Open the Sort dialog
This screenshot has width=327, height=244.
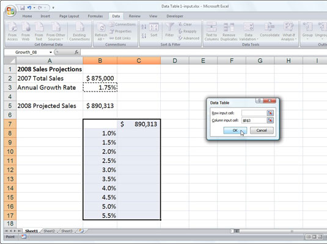click(154, 30)
